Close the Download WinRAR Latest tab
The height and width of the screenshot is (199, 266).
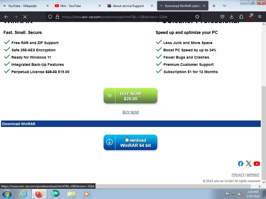[x=204, y=6]
